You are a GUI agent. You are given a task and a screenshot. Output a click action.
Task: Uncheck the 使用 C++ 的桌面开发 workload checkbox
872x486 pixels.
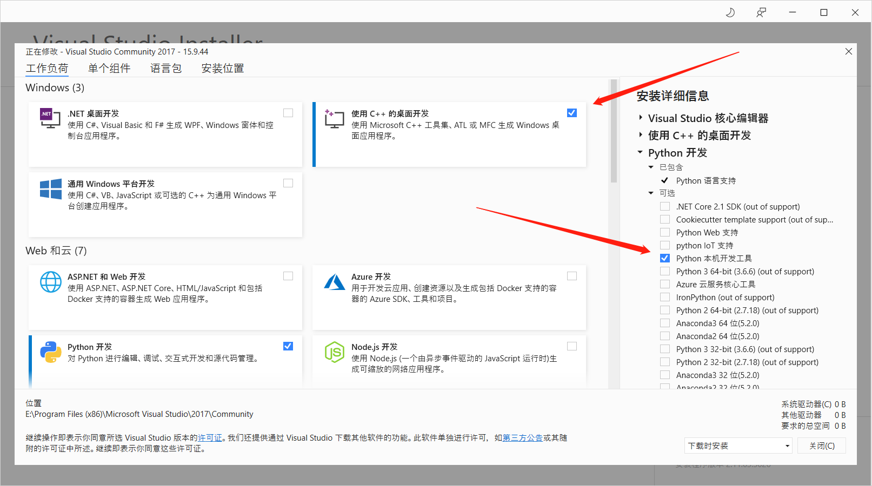pyautogui.click(x=572, y=113)
